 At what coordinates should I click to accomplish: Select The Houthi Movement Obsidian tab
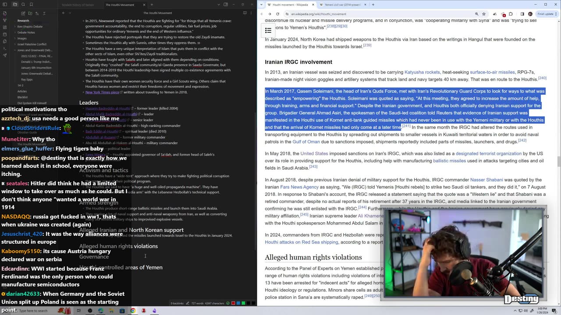(120, 5)
